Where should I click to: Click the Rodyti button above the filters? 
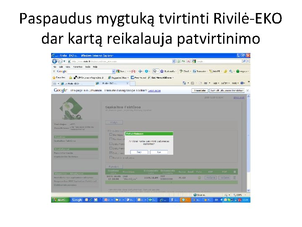click(114, 122)
